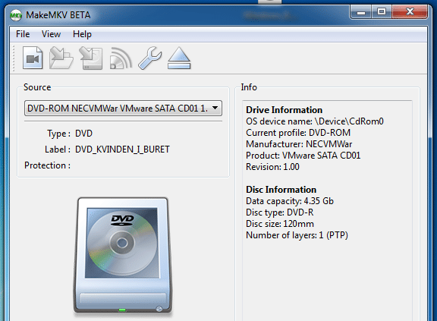Click 'OS device name: \Device\CdRom0' line

[x=315, y=121]
